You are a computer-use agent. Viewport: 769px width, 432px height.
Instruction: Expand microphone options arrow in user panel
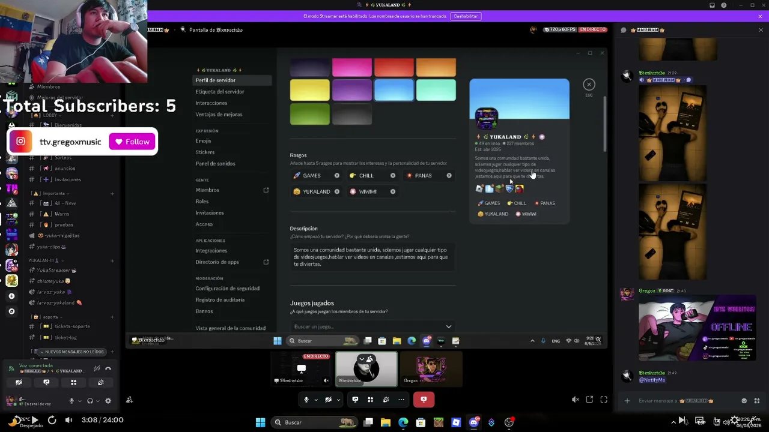click(79, 401)
